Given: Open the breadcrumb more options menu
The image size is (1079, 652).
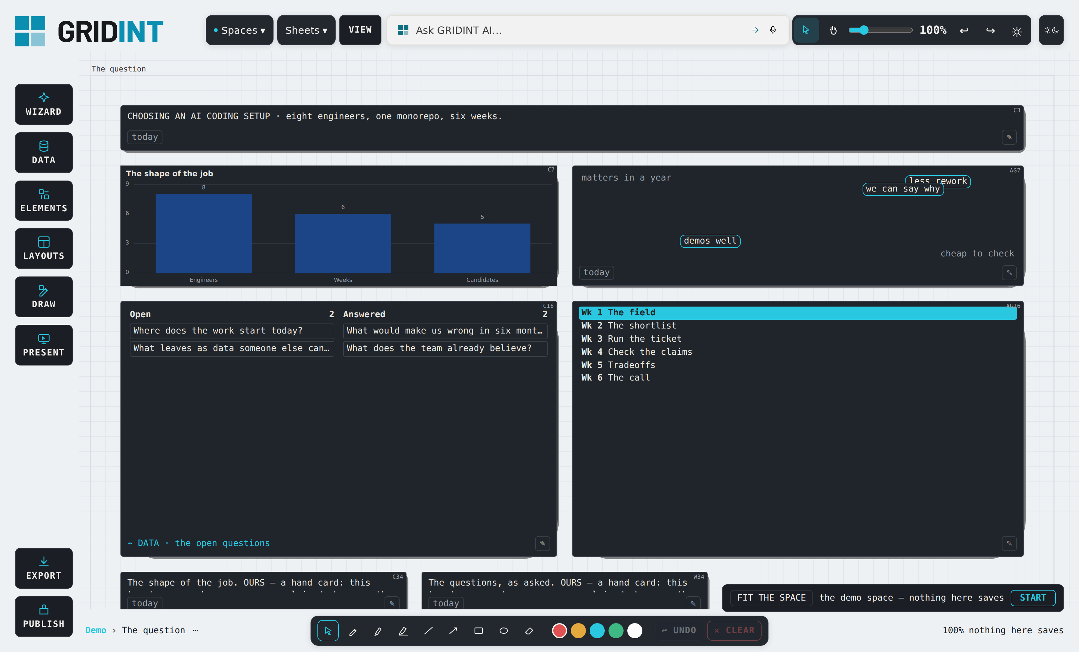Looking at the screenshot, I should tap(195, 630).
